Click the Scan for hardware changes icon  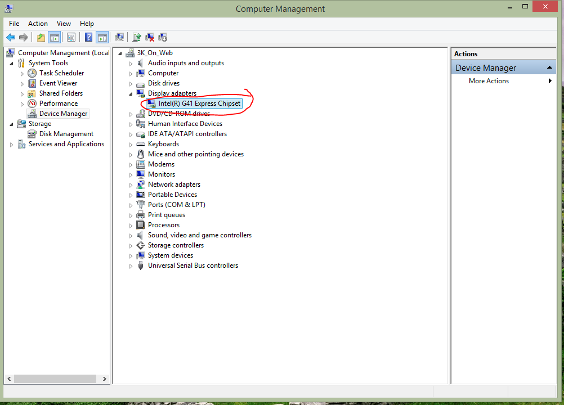point(119,37)
